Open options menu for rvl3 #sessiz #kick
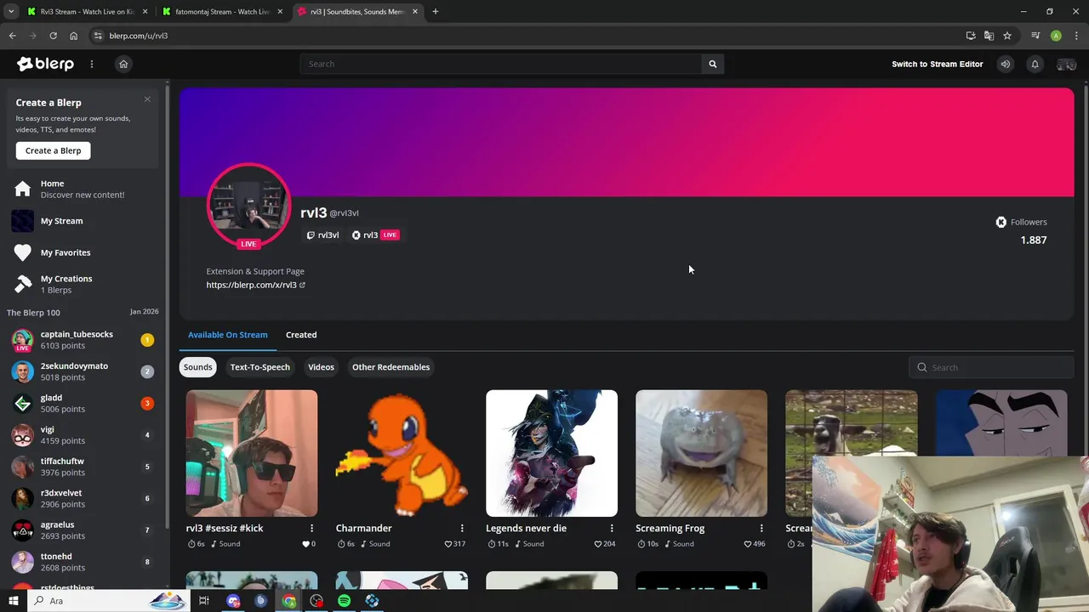The image size is (1089, 612). [311, 529]
